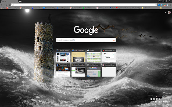172x107 pixels.
Task: Click the Robert profile button in title bar
Action: (x=160, y=1)
